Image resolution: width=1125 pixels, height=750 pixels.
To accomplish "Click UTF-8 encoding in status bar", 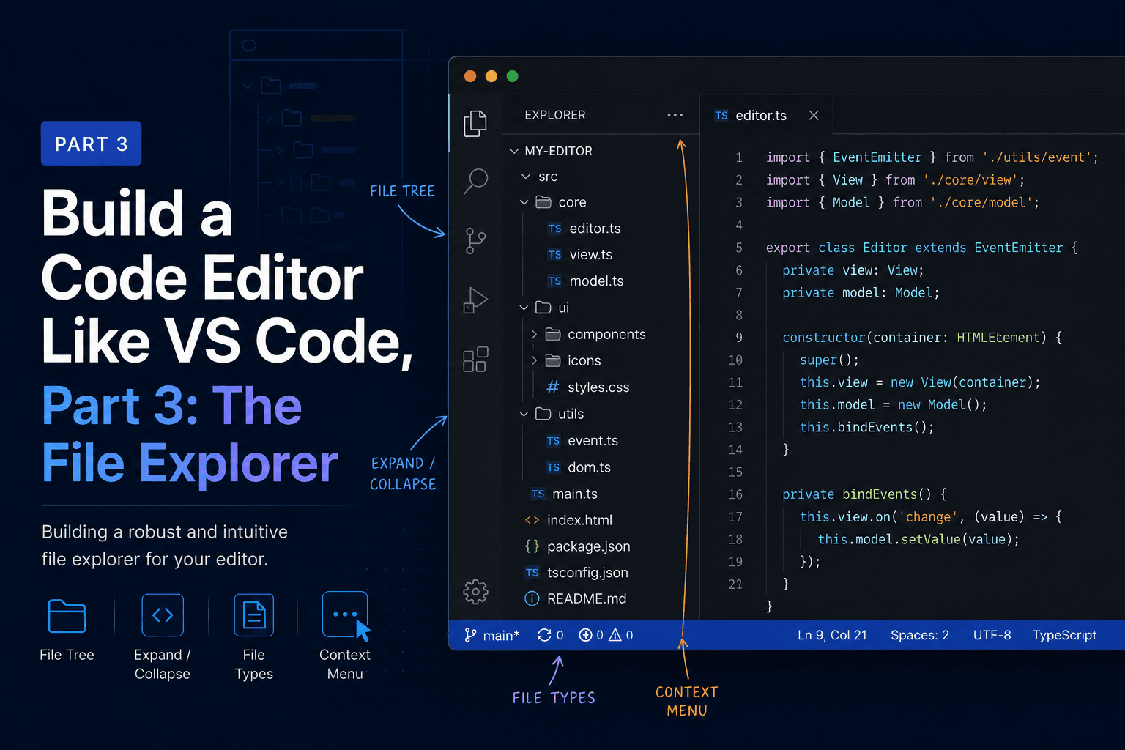I will (x=992, y=635).
